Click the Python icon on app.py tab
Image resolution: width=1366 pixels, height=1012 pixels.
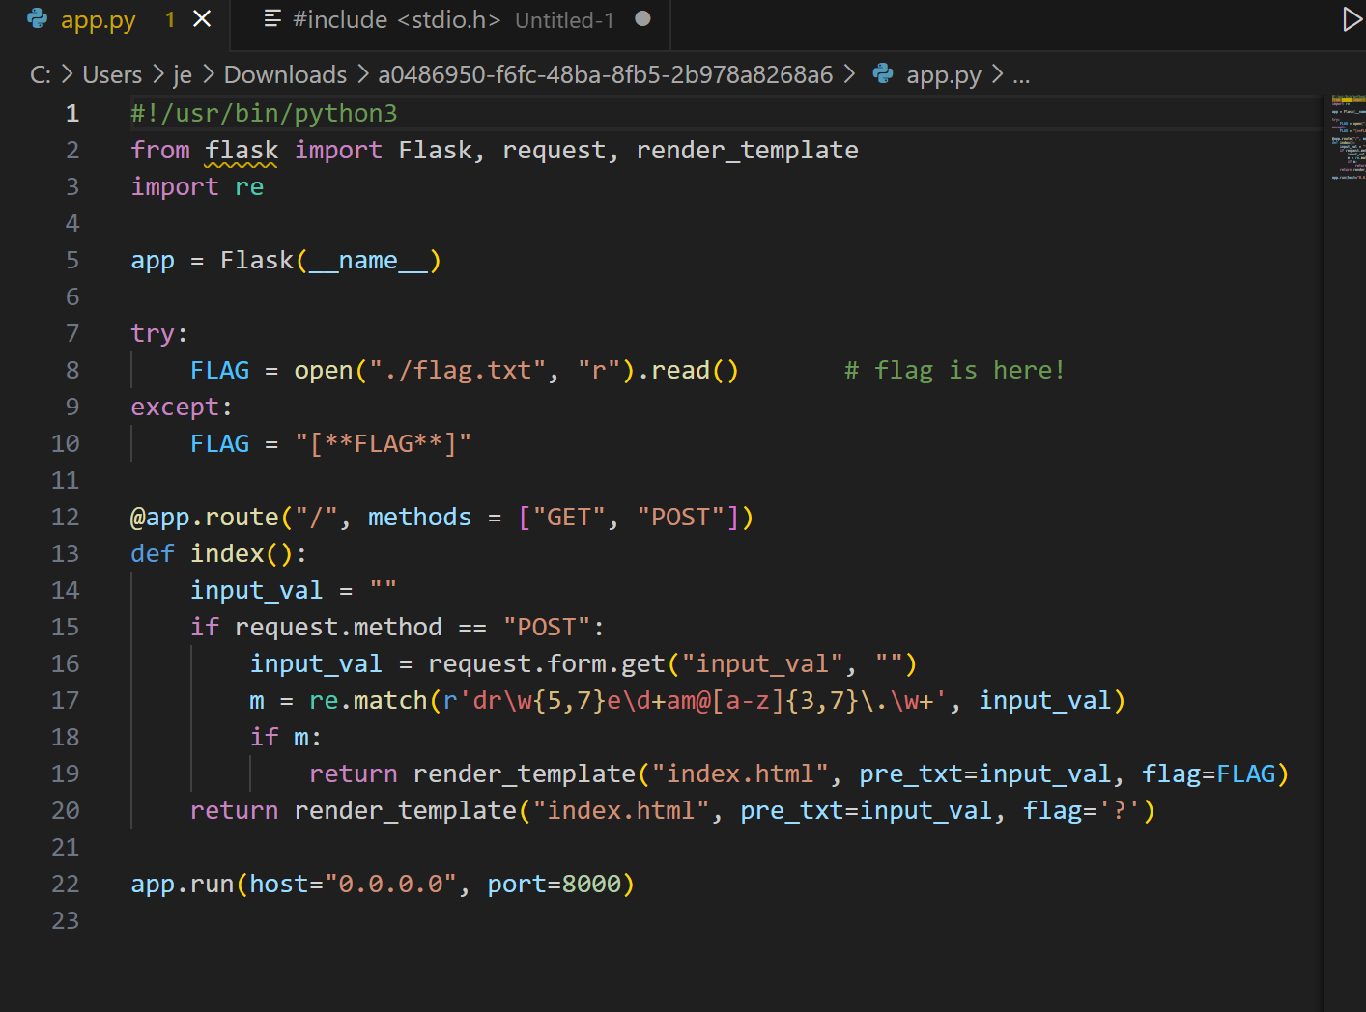pyautogui.click(x=36, y=19)
